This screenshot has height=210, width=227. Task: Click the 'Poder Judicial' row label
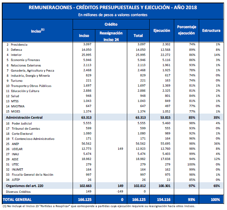click(22, 123)
